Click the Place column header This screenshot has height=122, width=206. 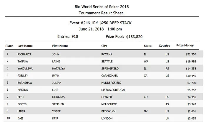tap(9, 46)
